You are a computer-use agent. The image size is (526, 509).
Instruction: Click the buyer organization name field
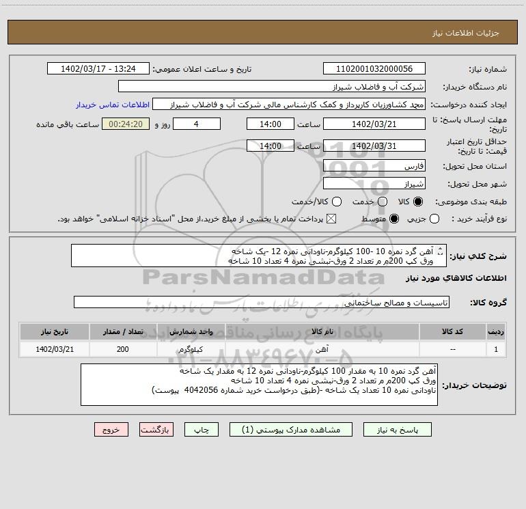[272, 86]
